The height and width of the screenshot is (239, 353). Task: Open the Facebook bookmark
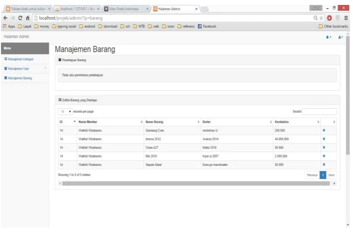click(207, 26)
